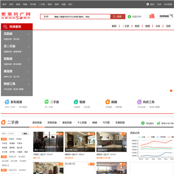The image size is (174, 174).
Task: Select 地图 in the red-underlined navigation
Action: (147, 26)
